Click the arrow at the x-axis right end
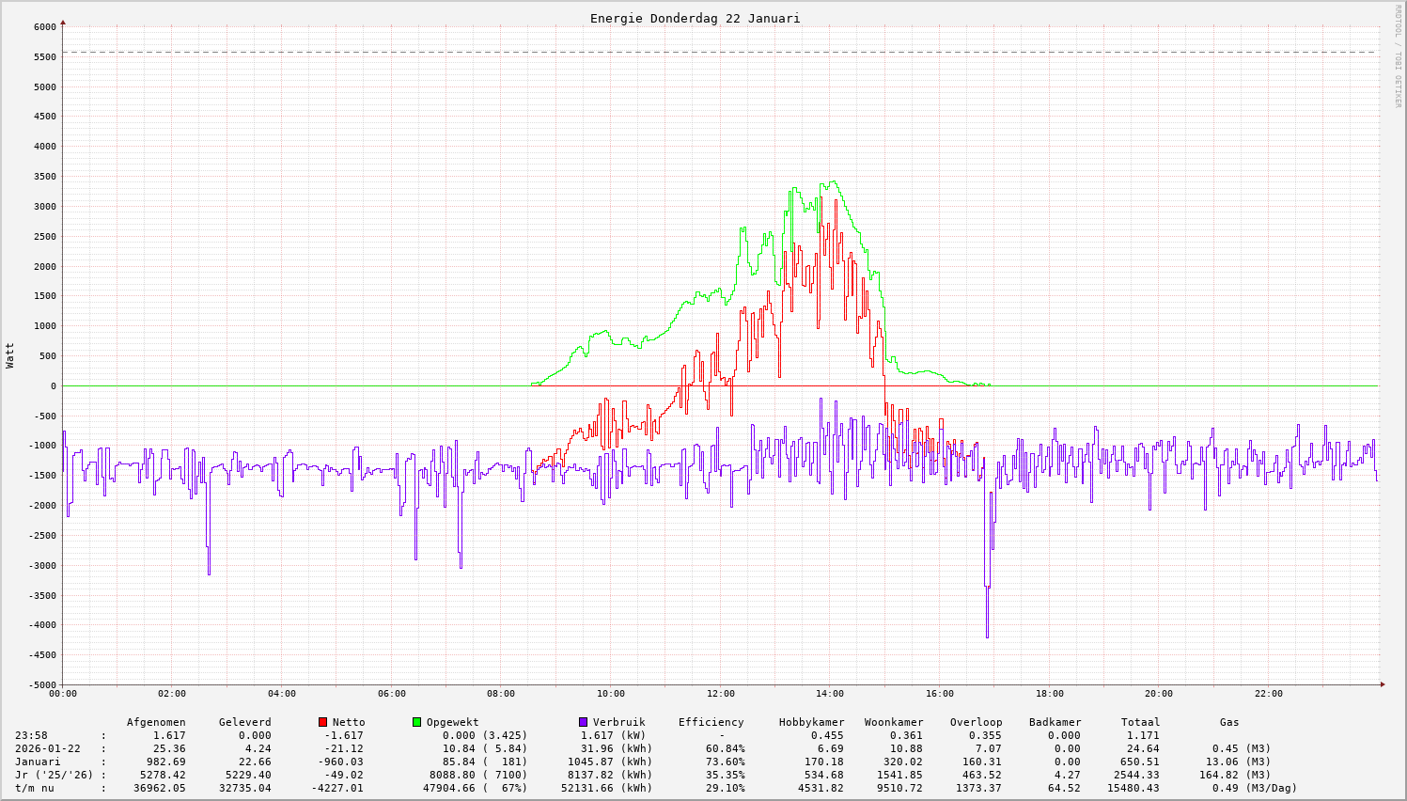 tap(1382, 684)
